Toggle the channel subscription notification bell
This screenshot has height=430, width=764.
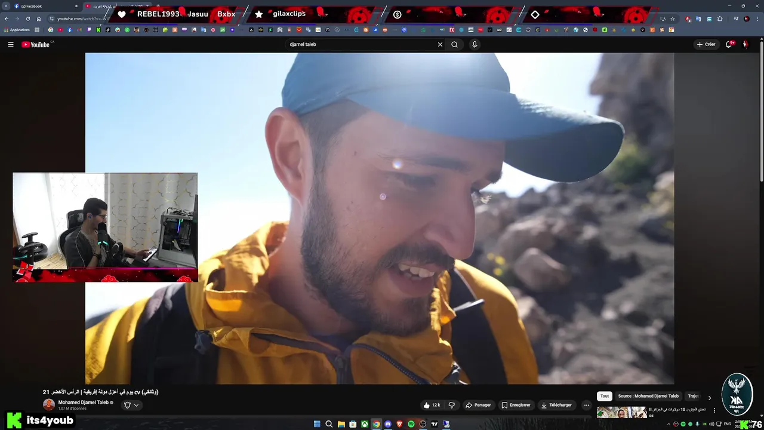coord(127,405)
